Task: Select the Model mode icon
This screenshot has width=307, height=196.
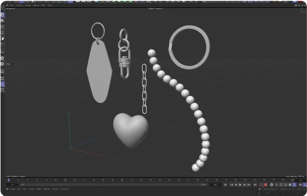Action: 2,15
